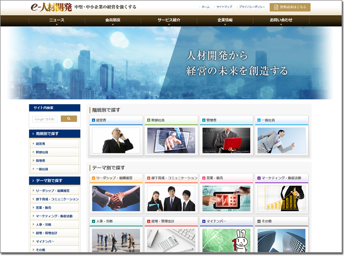Expand the サービス紹介 navigation menu
352x259 pixels.
169,20
